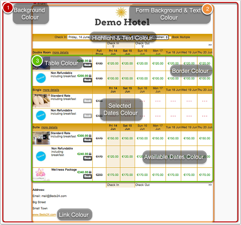Enable the Book Multiple checkbox
Screen dimensions: 241x225
(x=170, y=37)
